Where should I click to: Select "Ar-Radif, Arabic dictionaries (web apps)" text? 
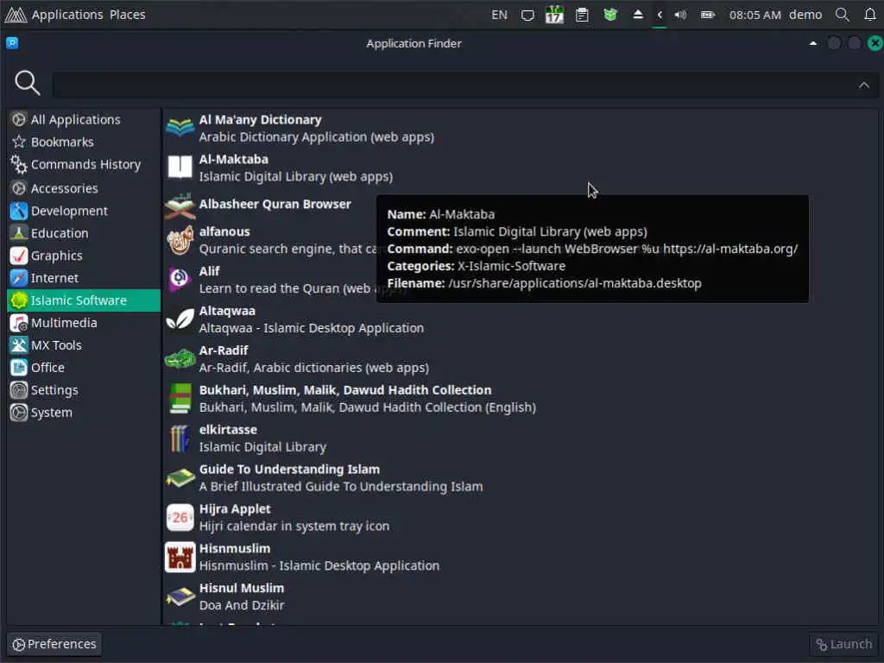point(313,368)
